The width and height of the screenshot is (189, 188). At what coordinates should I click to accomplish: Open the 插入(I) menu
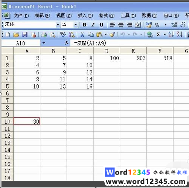point(85,16)
